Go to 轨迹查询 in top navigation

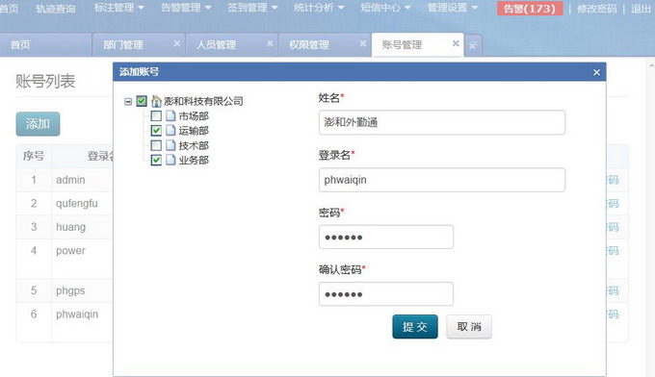[56, 9]
